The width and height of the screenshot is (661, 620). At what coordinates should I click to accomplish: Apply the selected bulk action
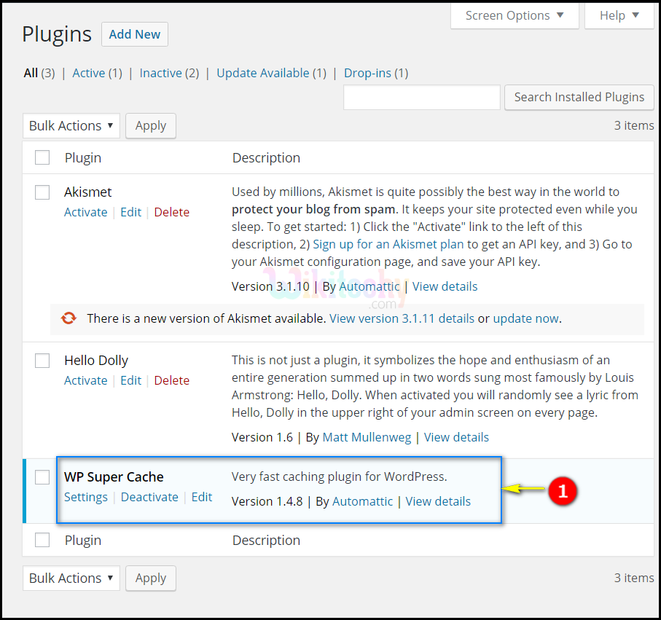click(150, 125)
